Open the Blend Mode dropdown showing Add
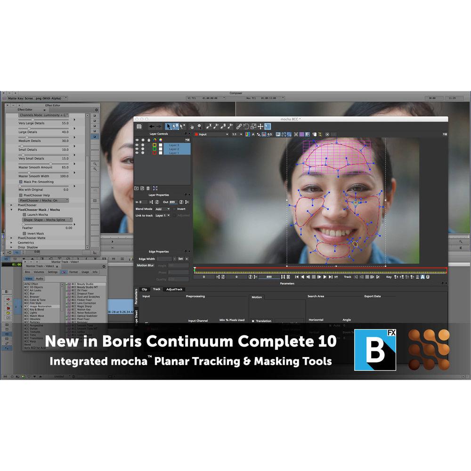The width and height of the screenshot is (471, 471). pos(162,209)
